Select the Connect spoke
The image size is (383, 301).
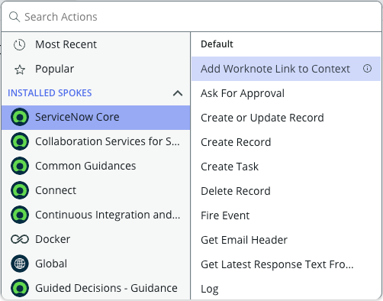pyautogui.click(x=96, y=190)
